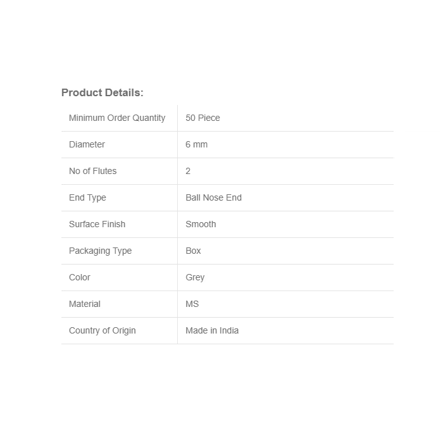This screenshot has height=443, width=443.
Task: Select the Surface Finish label
Action: [x=97, y=224]
